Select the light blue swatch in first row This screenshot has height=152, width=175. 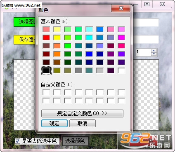click(89, 29)
